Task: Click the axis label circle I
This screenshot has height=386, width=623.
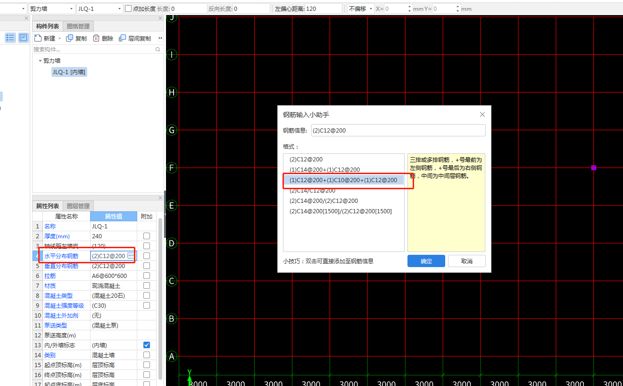Action: [x=172, y=54]
